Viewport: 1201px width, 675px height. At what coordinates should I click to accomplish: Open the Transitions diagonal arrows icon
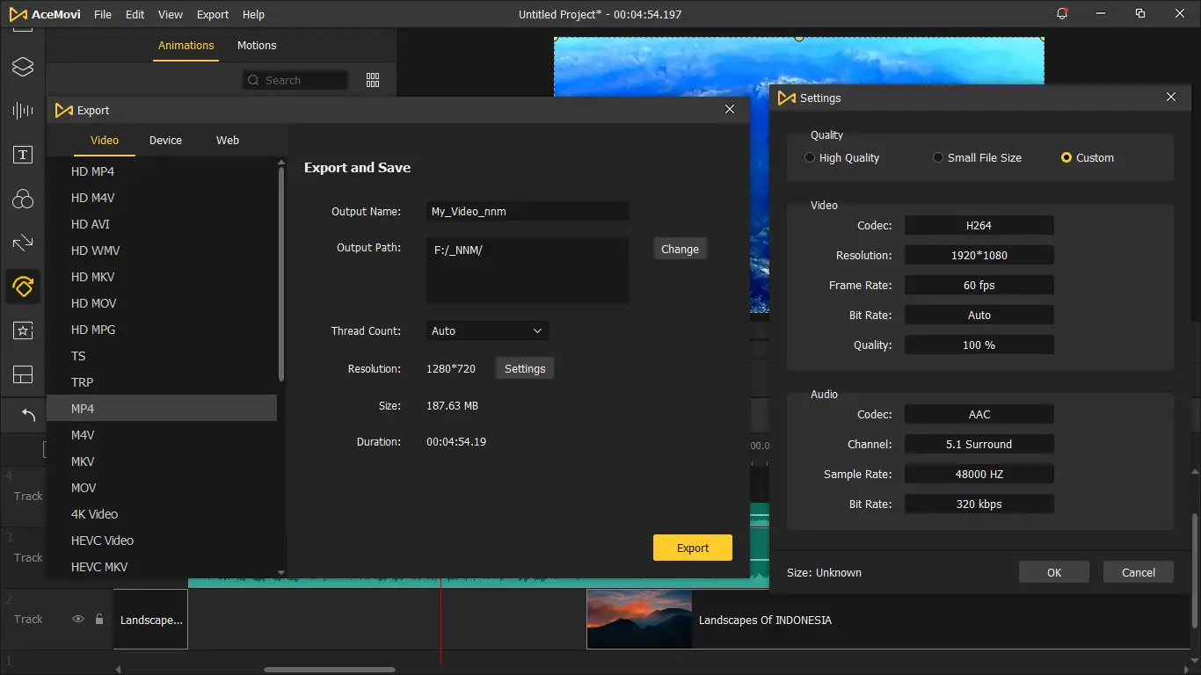23,243
